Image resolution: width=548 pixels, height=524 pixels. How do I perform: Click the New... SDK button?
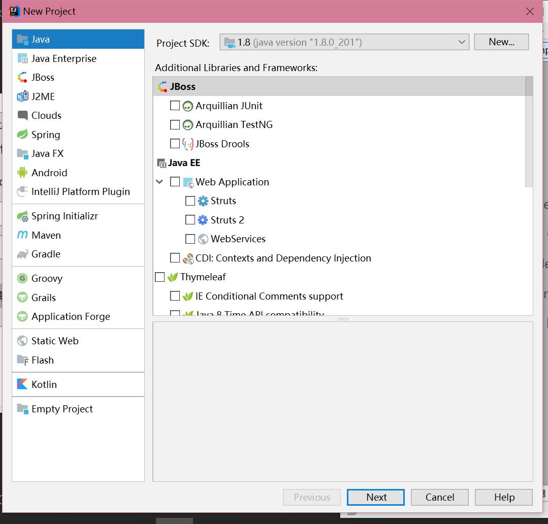pyautogui.click(x=501, y=42)
